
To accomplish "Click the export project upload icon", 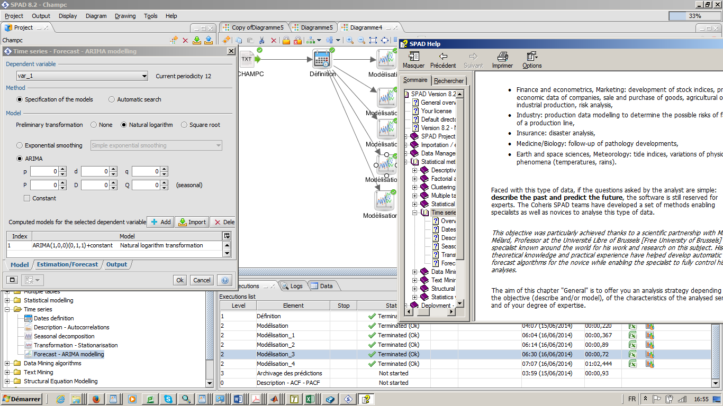I will point(209,40).
